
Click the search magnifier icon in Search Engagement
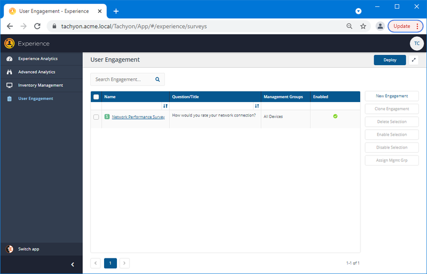157,80
